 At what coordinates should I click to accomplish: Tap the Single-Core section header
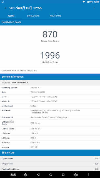(x=50, y=153)
